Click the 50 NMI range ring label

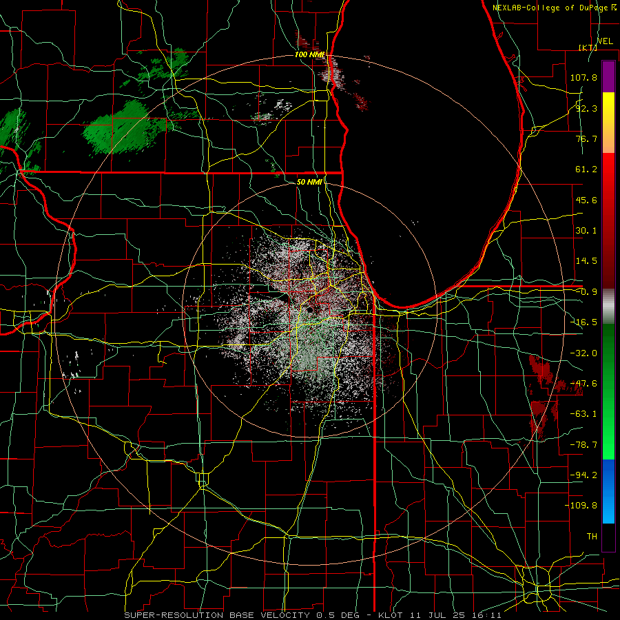309,182
